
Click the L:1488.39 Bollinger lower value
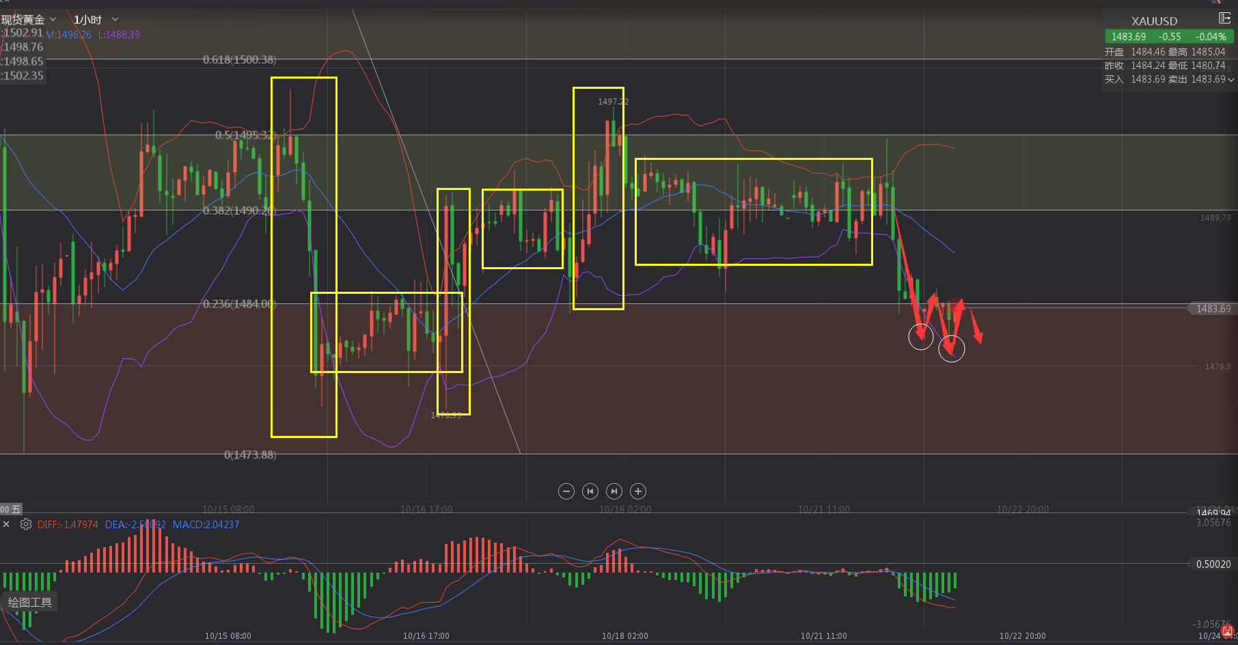click(119, 35)
